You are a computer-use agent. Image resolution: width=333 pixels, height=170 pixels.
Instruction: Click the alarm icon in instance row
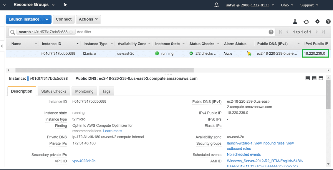click(x=249, y=54)
